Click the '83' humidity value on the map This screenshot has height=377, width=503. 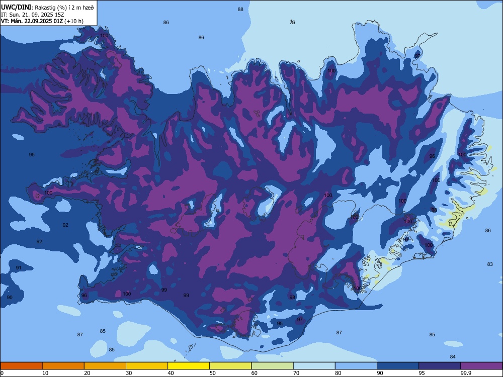(x=490, y=264)
